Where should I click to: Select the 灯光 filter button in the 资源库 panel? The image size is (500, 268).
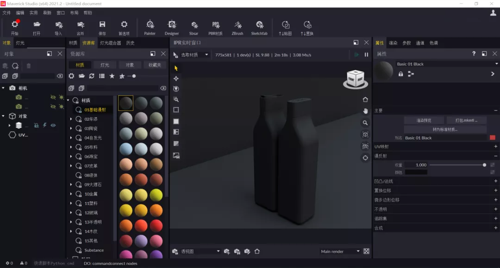(105, 65)
